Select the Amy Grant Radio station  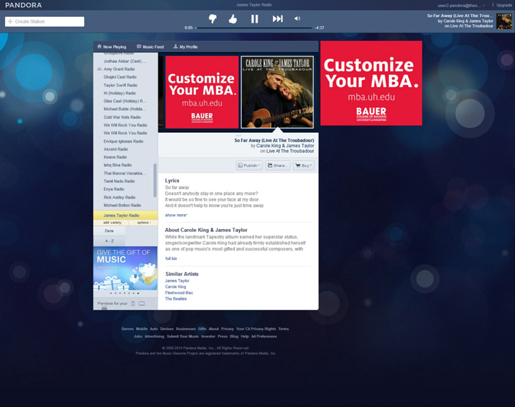pos(120,69)
